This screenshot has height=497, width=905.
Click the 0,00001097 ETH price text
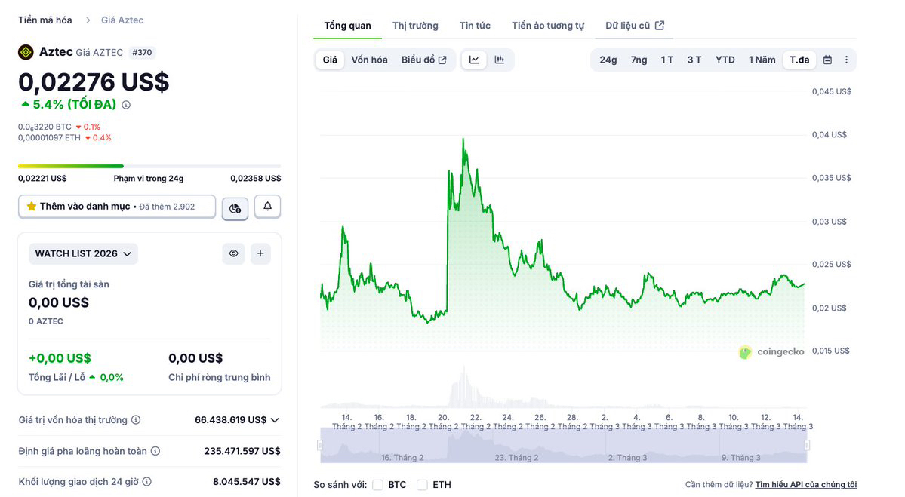tap(49, 138)
